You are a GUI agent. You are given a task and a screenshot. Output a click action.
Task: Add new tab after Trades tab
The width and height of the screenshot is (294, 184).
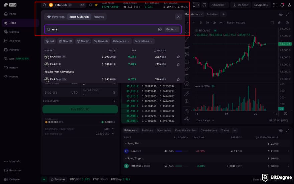[235, 130]
